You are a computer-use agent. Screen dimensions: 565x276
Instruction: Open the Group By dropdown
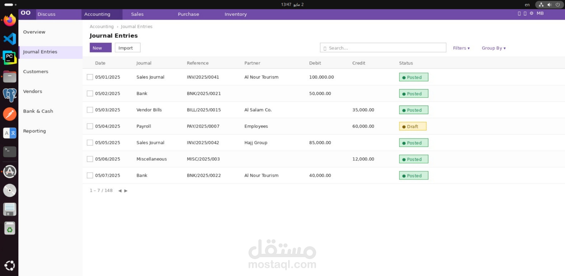[494, 48]
